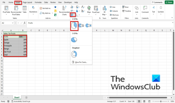
Task: Open Recommended PivotTables
Action: (16, 10)
